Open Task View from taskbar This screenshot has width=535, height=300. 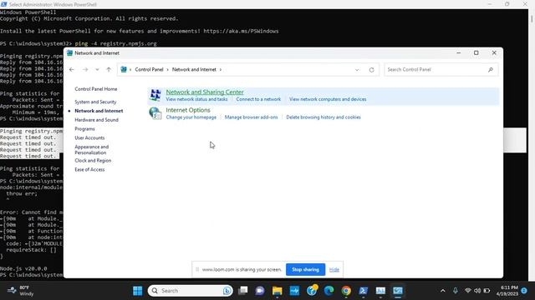coord(243,291)
